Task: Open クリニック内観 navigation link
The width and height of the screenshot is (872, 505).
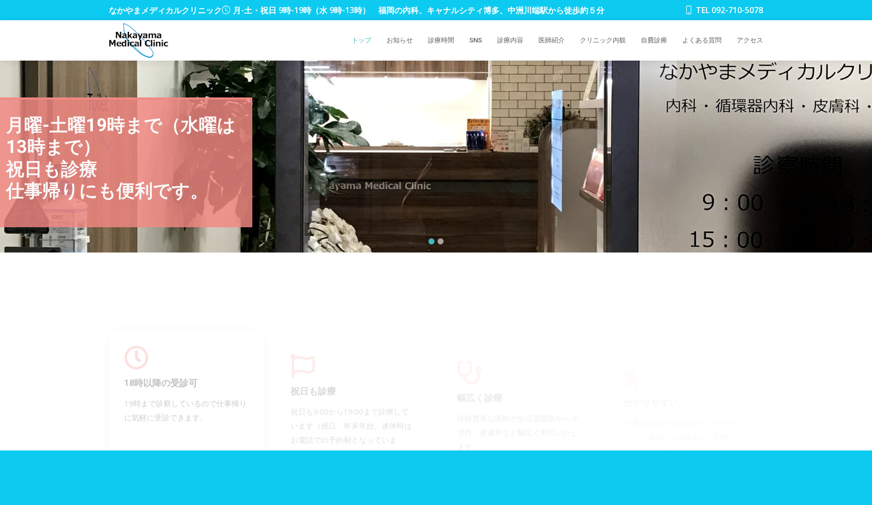Action: [x=603, y=40]
